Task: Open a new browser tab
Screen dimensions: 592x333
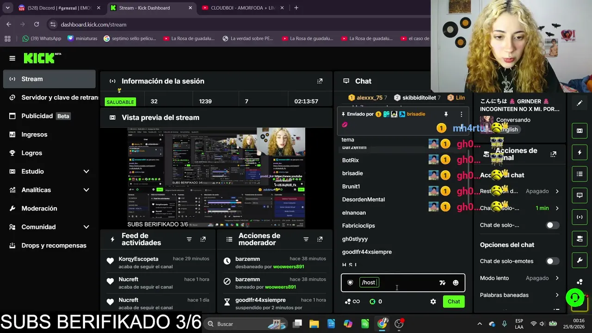Action: [296, 8]
